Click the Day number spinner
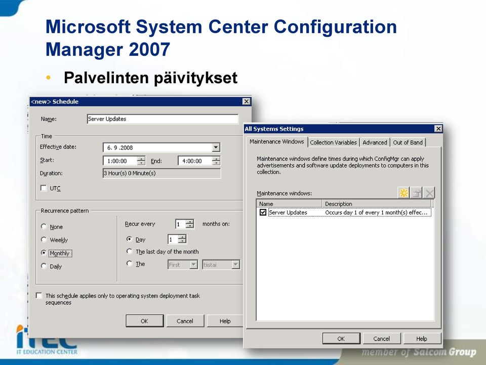The image size is (486, 365). pos(182,239)
